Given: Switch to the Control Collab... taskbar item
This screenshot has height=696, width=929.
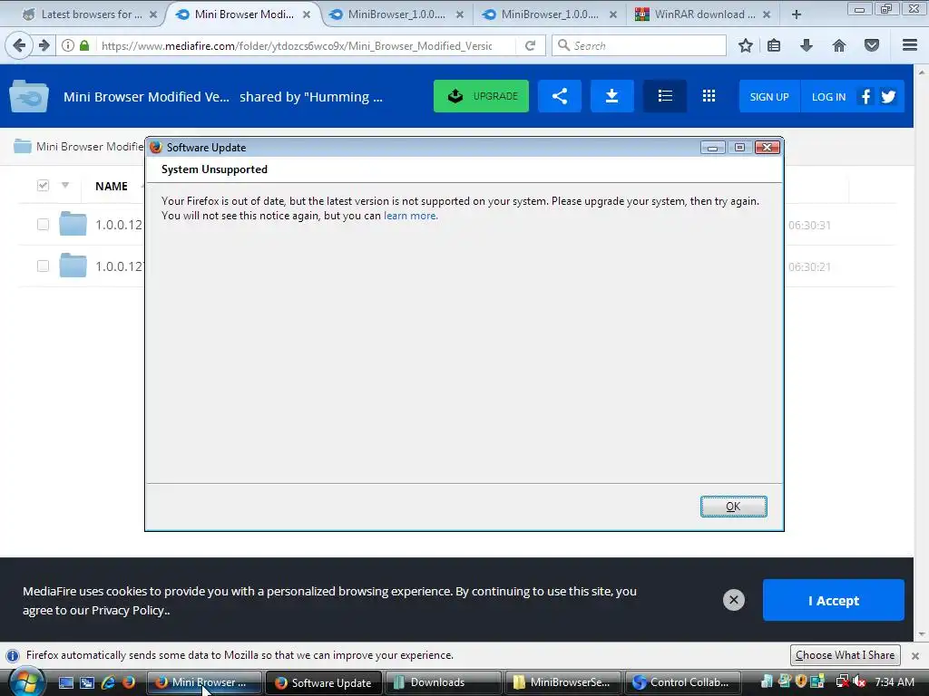Looking at the screenshot, I should click(682, 682).
